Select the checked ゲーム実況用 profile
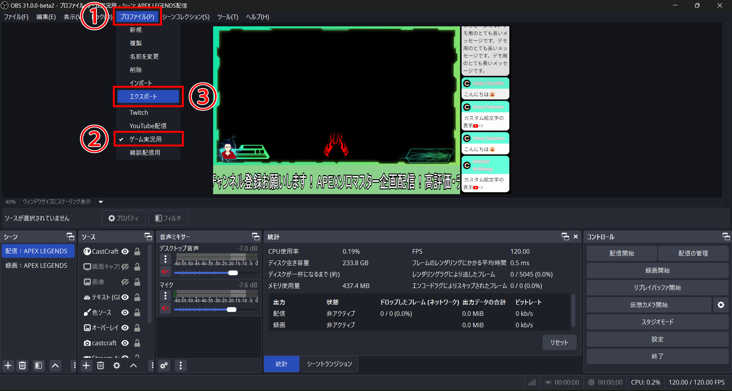Viewport: 732px width, 391px height. 148,139
